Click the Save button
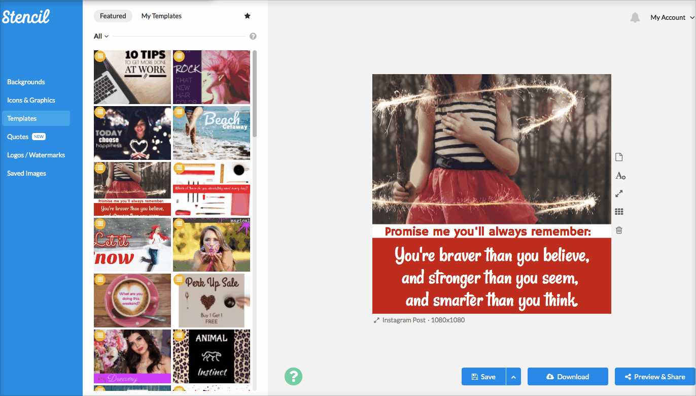This screenshot has height=396, width=696. pos(483,377)
